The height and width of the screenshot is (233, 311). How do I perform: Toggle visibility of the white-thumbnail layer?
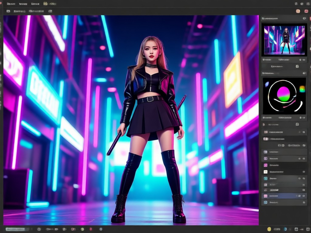(304, 172)
